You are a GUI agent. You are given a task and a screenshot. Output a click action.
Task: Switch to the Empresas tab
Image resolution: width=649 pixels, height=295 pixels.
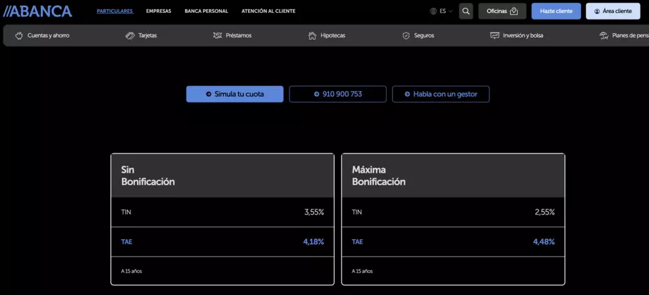pyautogui.click(x=158, y=11)
